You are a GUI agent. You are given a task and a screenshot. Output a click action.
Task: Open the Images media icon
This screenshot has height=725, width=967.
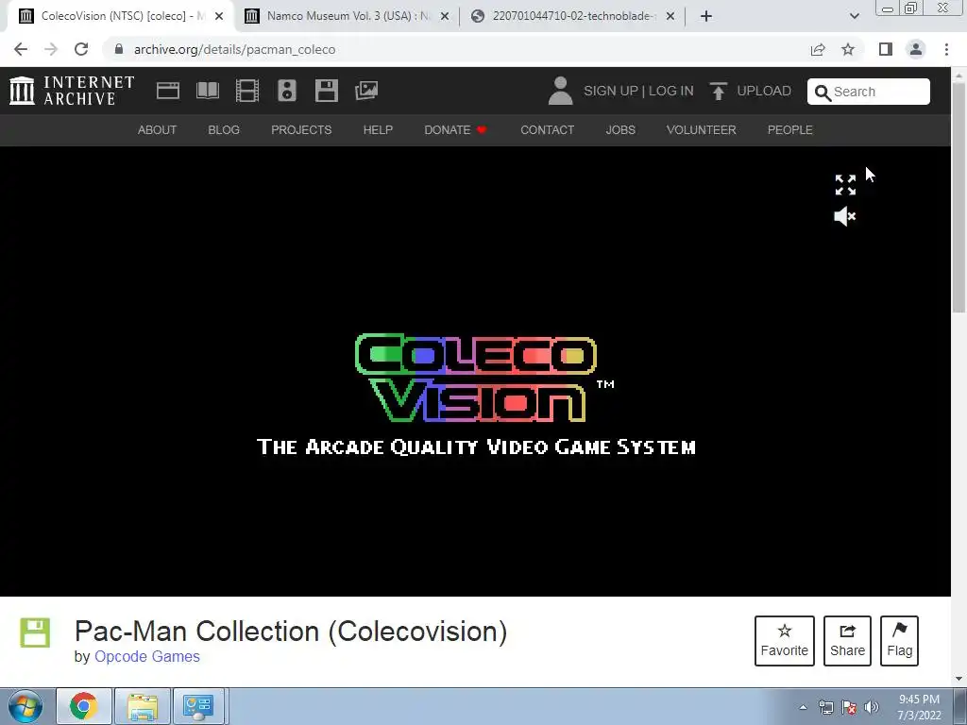(x=366, y=91)
